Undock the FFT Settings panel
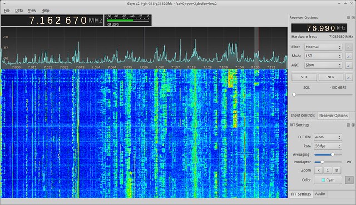 348,125
